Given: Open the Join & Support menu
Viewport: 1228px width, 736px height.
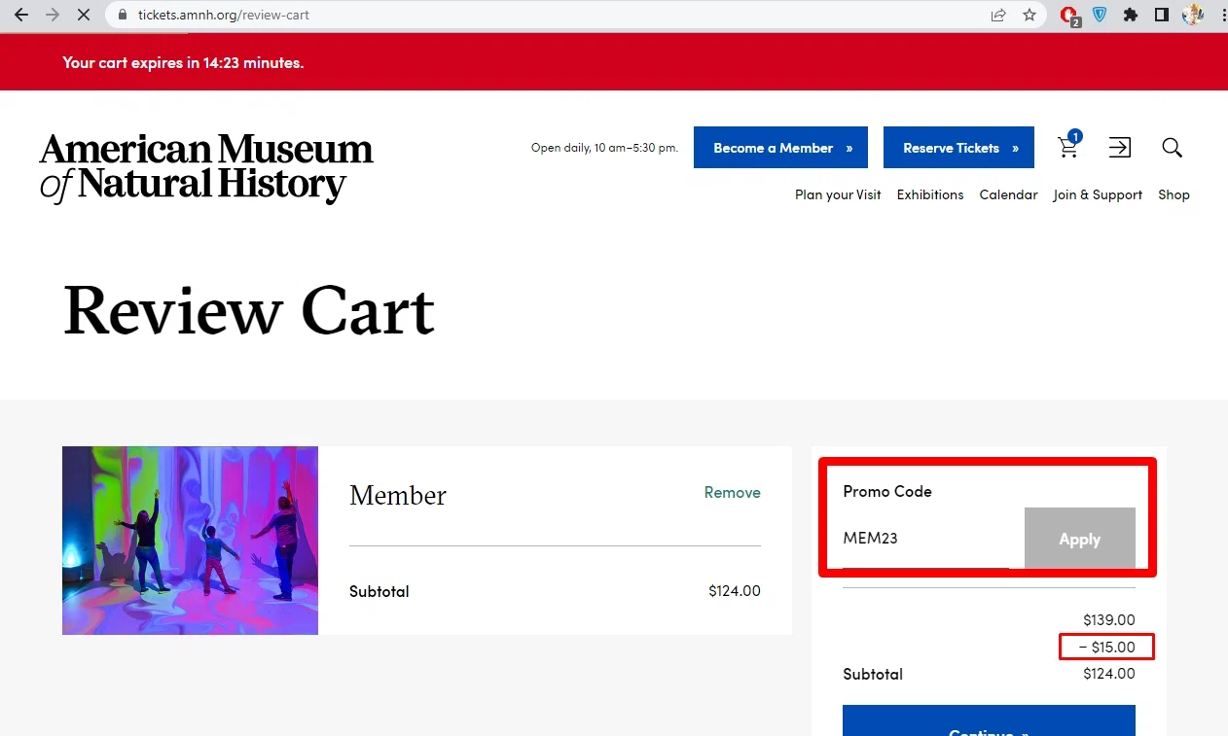Looking at the screenshot, I should 1098,194.
